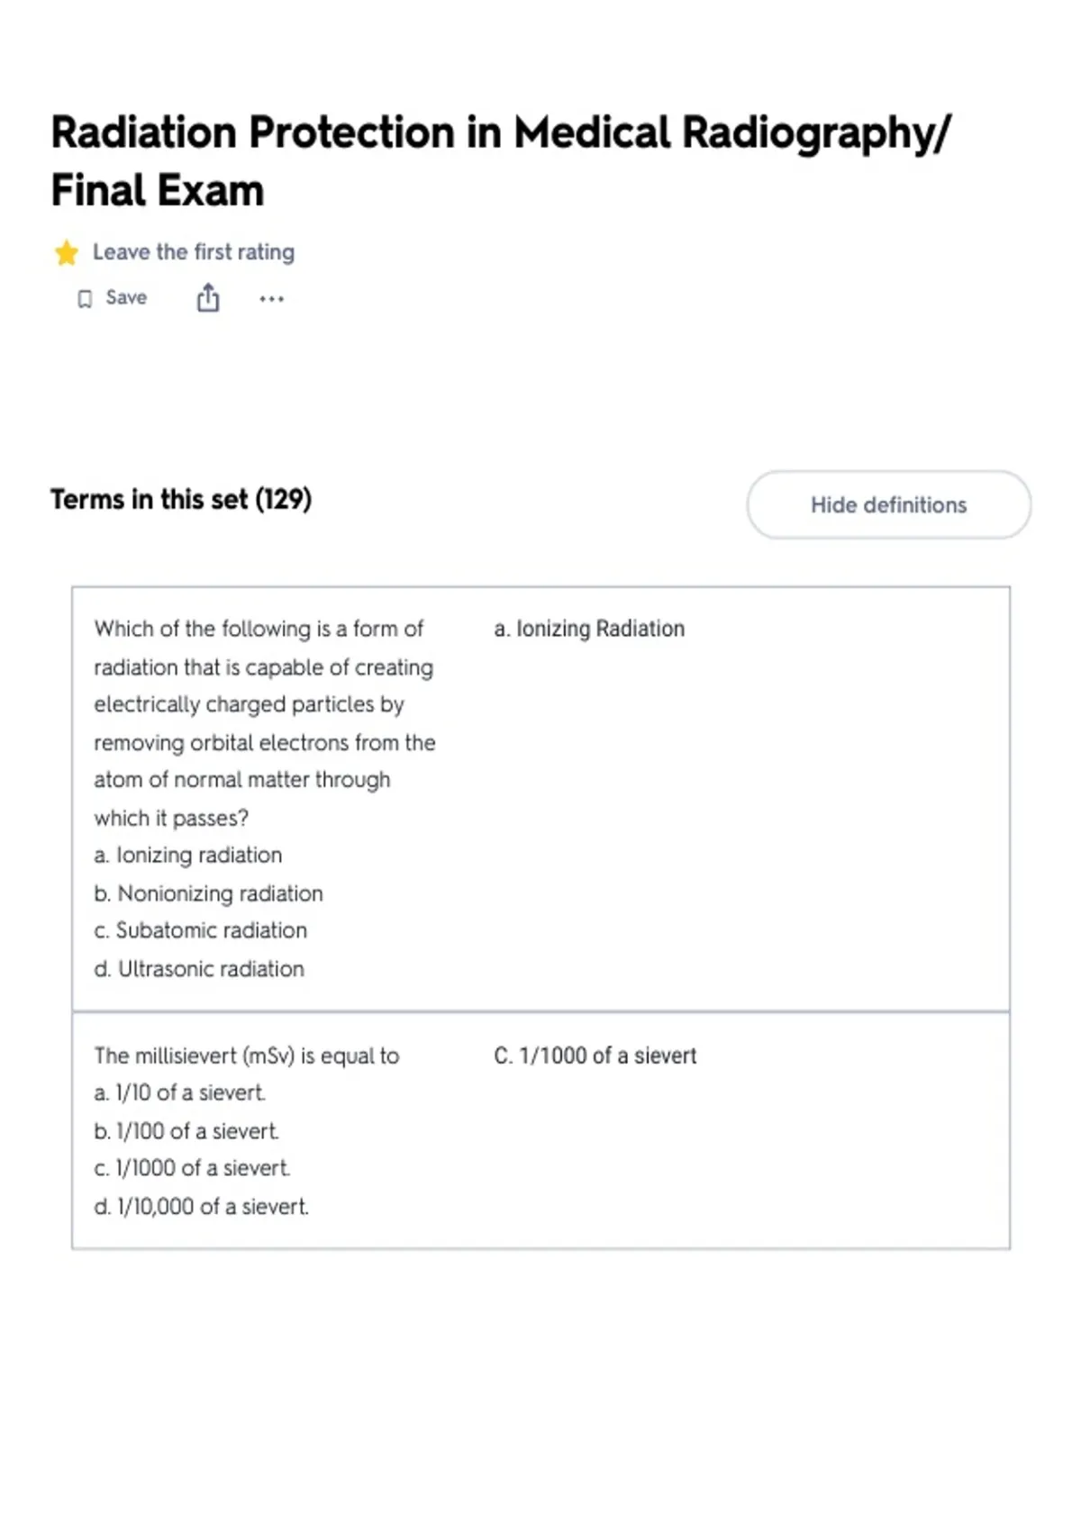Click the answer option 'c. Subatomic radiation'
The image size is (1081, 1531).
(200, 930)
